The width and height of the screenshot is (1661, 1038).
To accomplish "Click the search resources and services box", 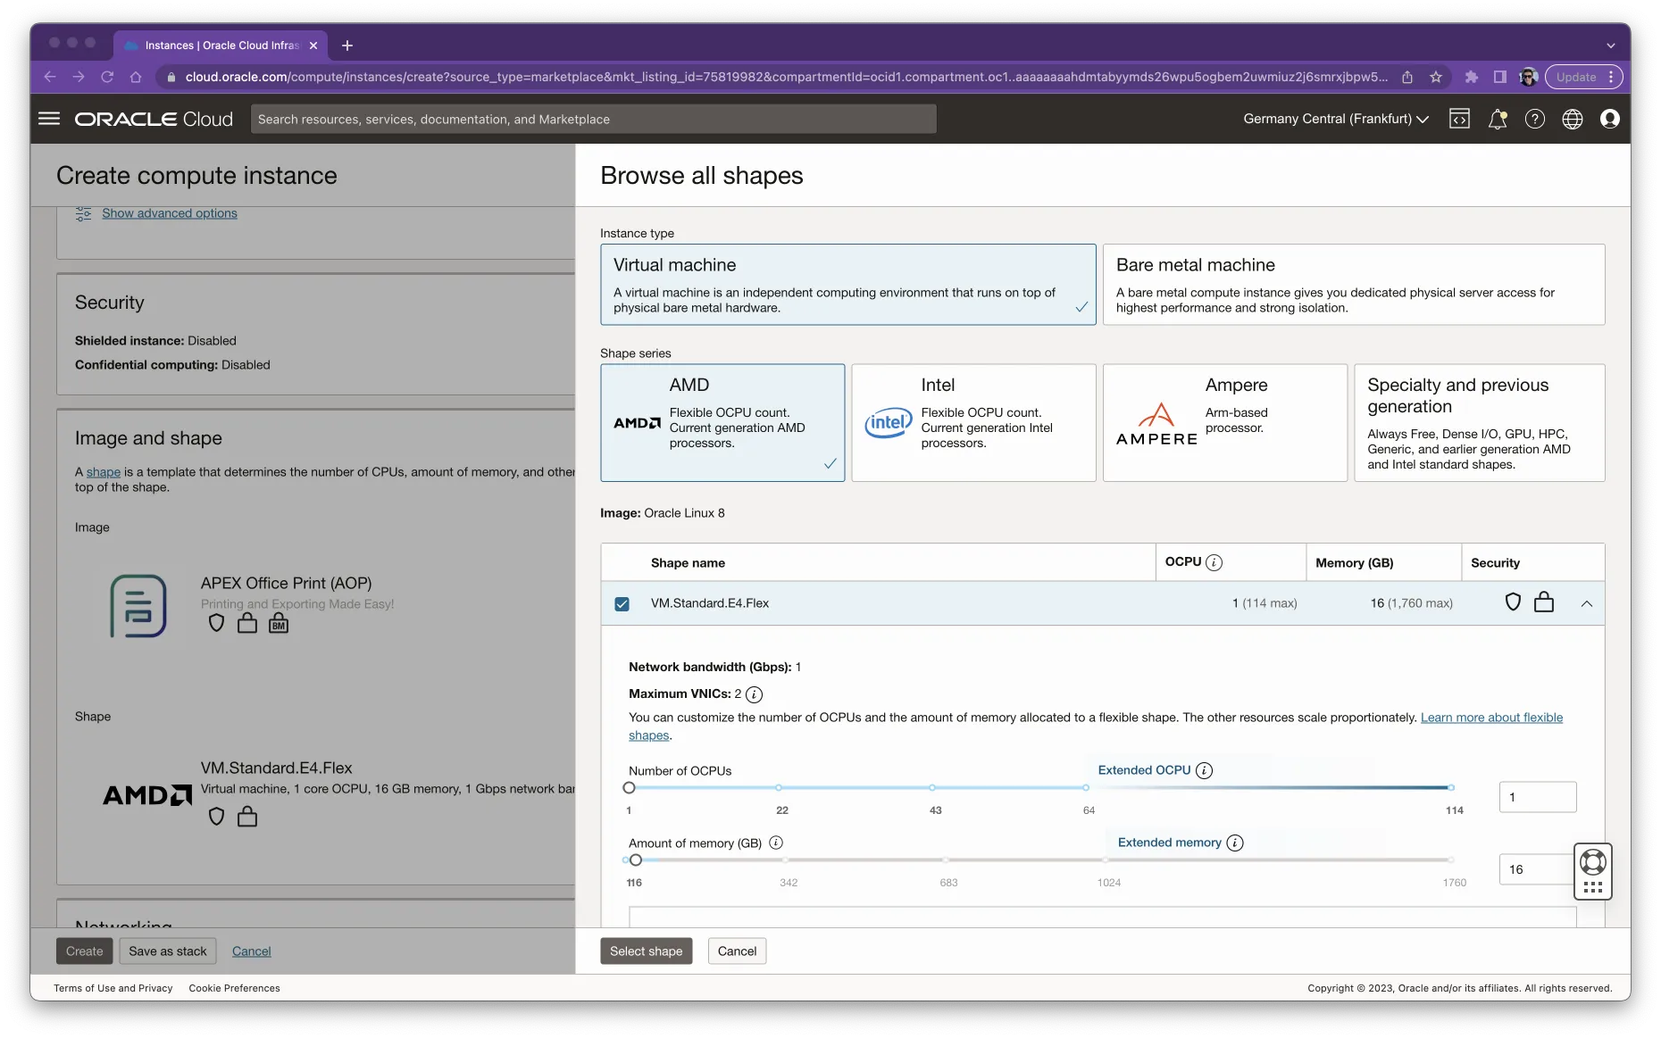I will click(594, 119).
